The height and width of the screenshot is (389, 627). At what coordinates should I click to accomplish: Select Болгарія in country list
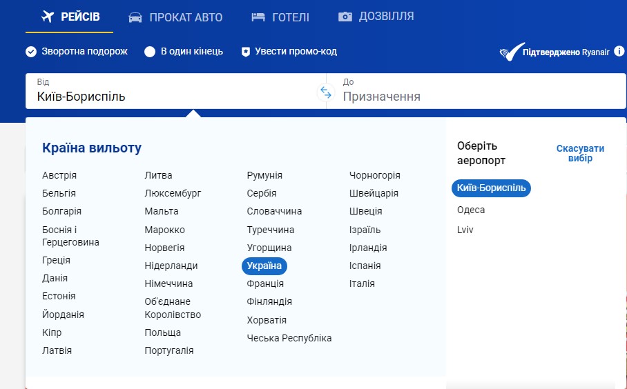(x=61, y=211)
